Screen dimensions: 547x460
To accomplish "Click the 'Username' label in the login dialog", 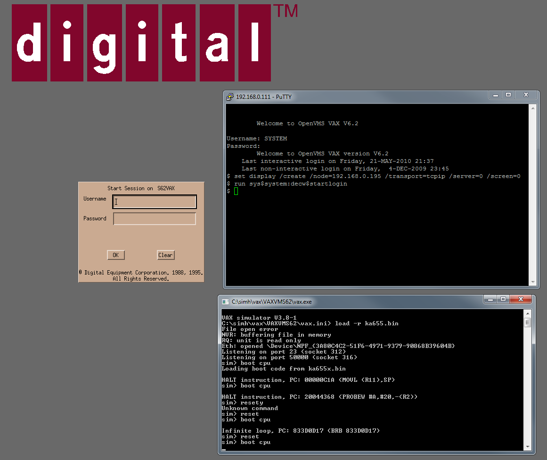I will [95, 199].
